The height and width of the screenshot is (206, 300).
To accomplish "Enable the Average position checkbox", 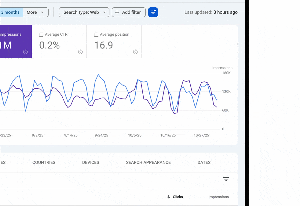I will point(96,34).
